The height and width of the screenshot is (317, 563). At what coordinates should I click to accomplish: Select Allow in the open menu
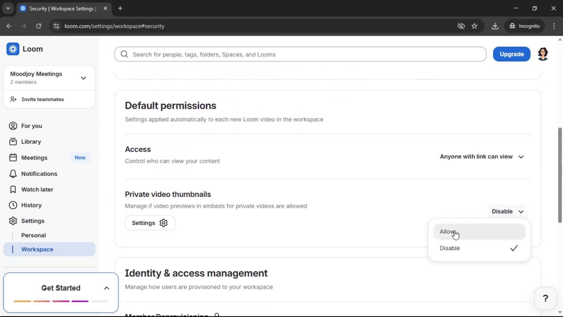(447, 232)
